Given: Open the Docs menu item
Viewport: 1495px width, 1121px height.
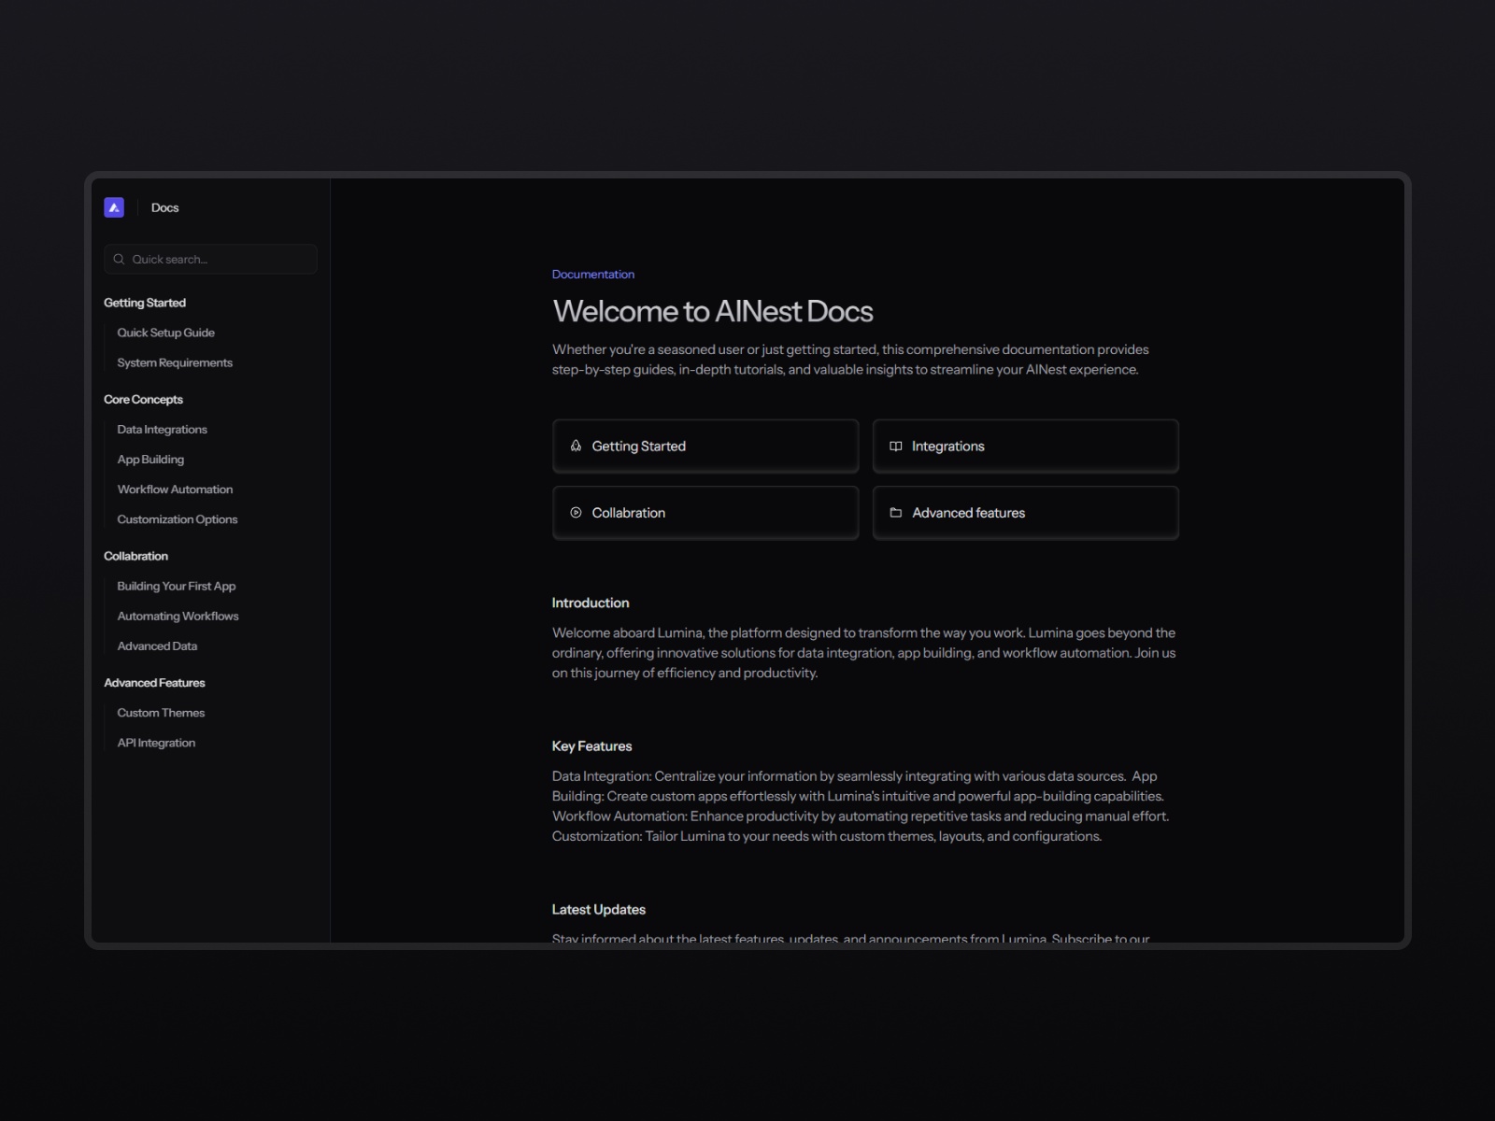Looking at the screenshot, I should click(x=164, y=206).
